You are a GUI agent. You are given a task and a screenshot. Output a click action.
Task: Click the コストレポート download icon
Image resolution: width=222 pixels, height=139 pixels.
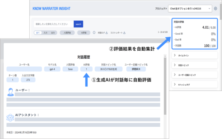pyautogui.click(x=124, y=32)
